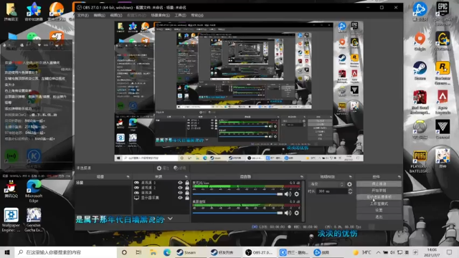Expand the lyrics overlay chevron
The image size is (459, 258).
point(170,219)
